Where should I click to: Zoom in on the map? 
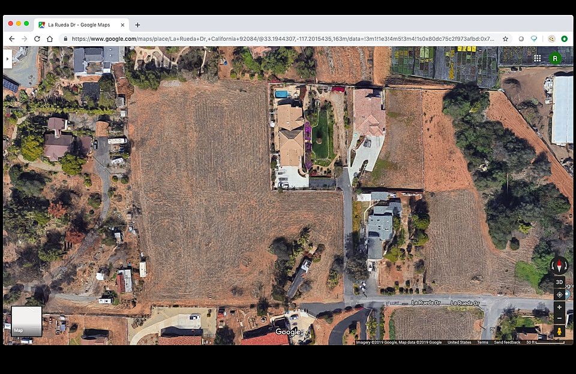pos(559,307)
